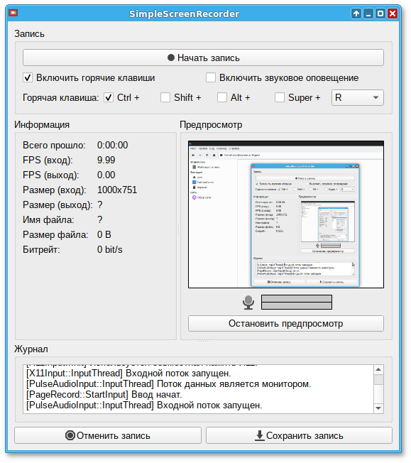This screenshot has width=411, height=463.
Task: Click the preview thumbnail image
Action: (286, 214)
